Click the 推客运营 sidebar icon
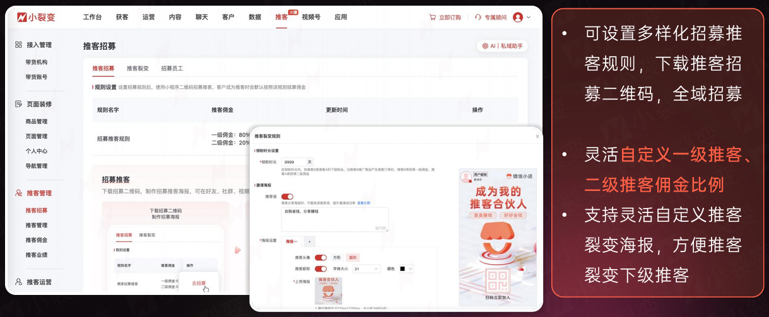 click(19, 282)
